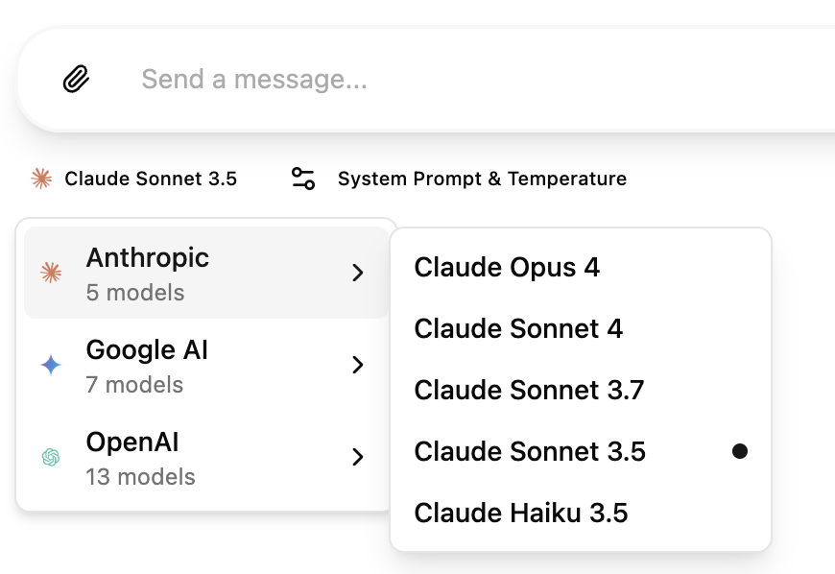The width and height of the screenshot is (835, 574).
Task: Click the sliders settings icon
Action: [x=303, y=179]
